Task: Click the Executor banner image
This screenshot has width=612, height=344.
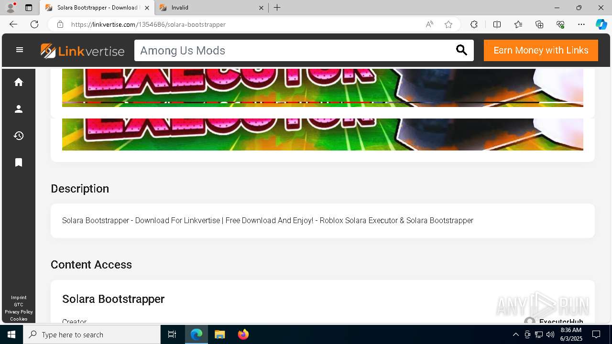Action: [x=323, y=87]
